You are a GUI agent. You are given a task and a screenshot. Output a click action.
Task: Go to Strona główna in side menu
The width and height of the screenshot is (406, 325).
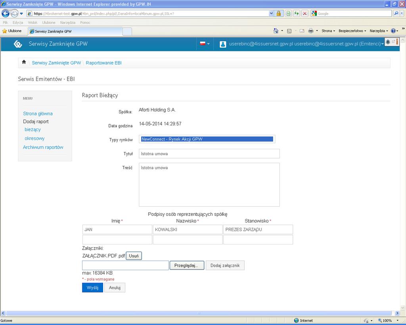pos(38,113)
